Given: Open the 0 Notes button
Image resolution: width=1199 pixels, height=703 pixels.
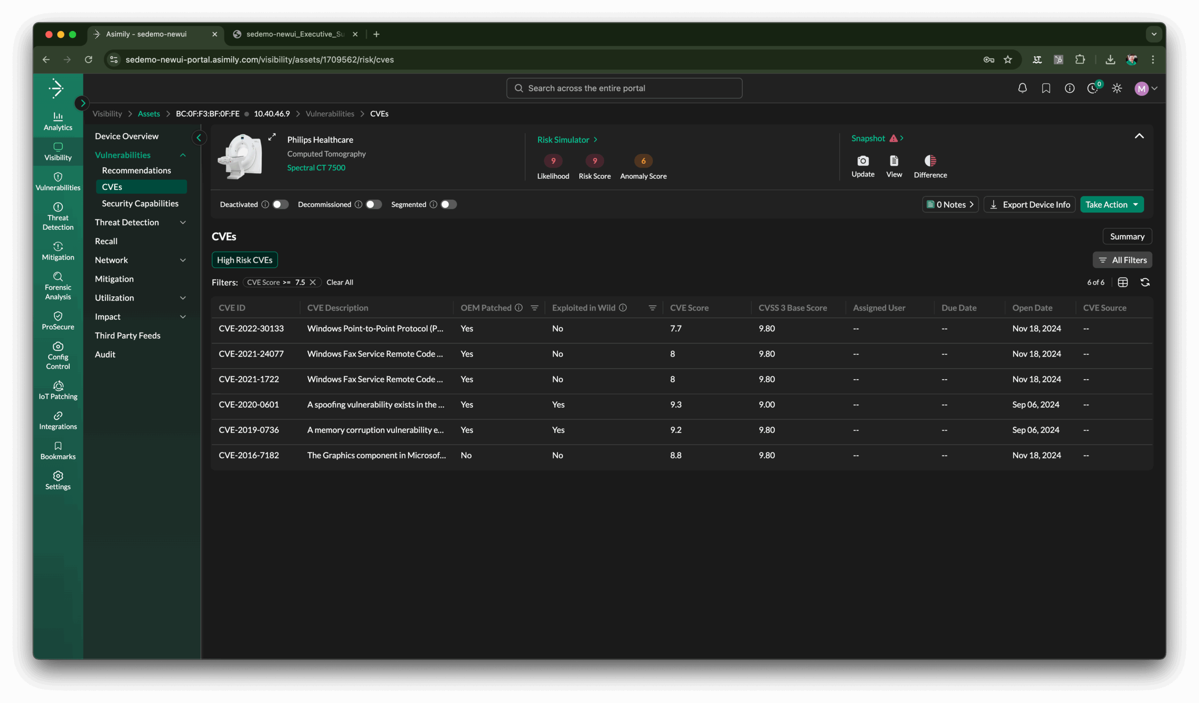Looking at the screenshot, I should click(950, 205).
